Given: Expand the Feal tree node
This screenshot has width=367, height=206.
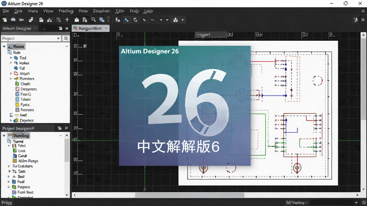Looking at the screenshot, I should click(x=9, y=182).
